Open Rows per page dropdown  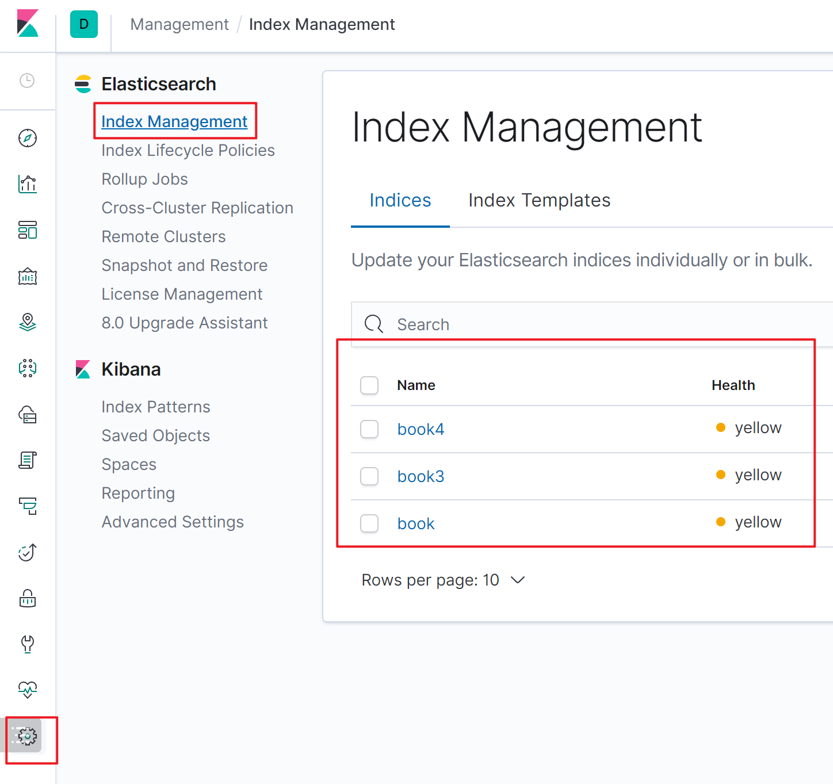(443, 580)
